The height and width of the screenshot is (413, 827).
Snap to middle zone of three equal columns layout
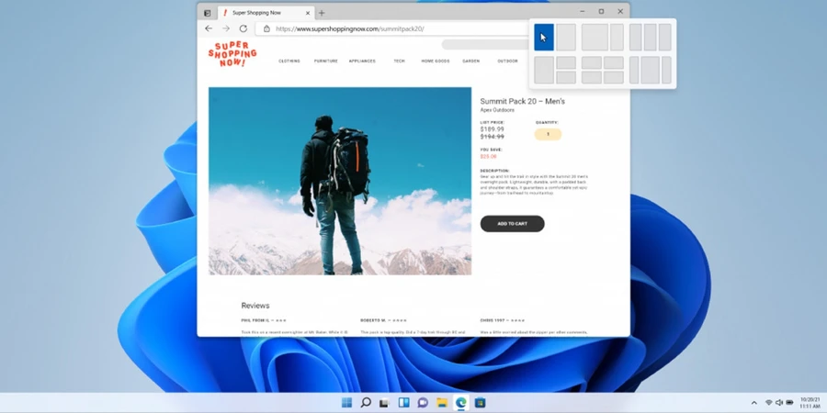(x=651, y=37)
